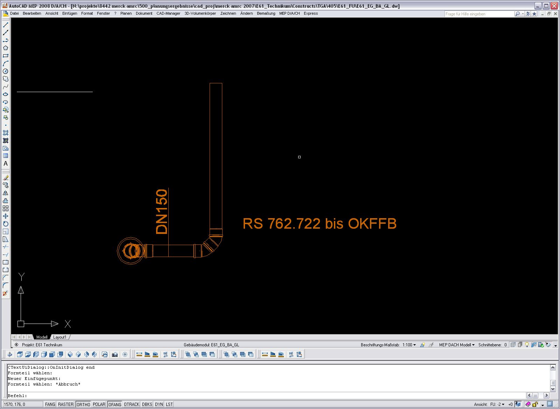Viewport: 560px width, 409px height.
Task: Select the Line drawing tool
Action: click(x=6, y=25)
